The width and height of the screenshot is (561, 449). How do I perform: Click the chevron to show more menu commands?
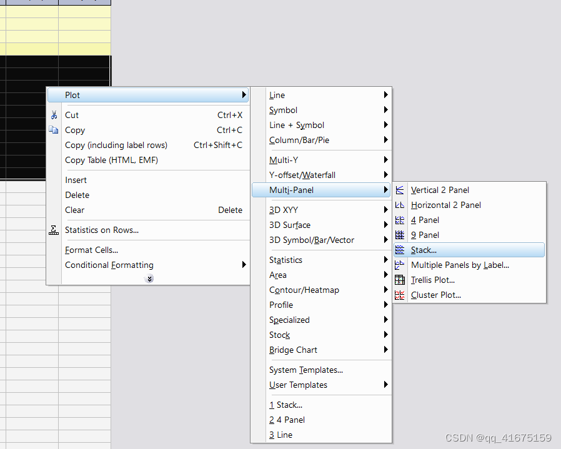point(149,279)
